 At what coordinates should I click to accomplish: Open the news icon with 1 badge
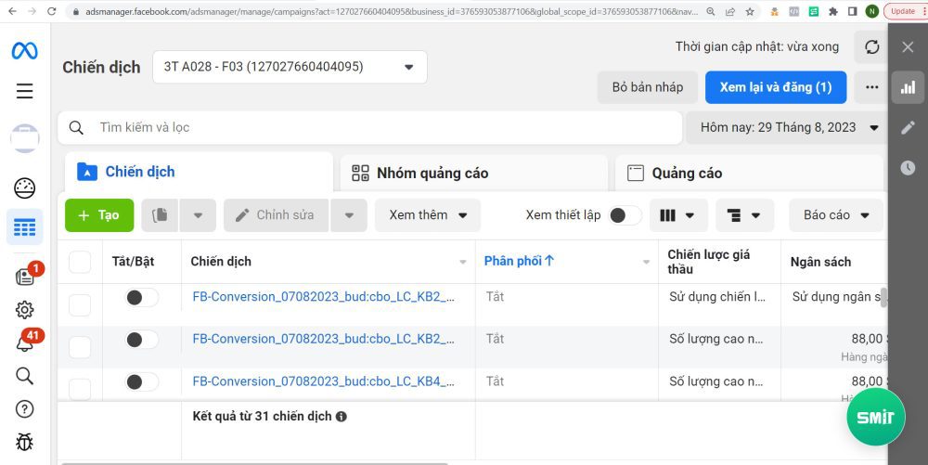pyautogui.click(x=25, y=277)
